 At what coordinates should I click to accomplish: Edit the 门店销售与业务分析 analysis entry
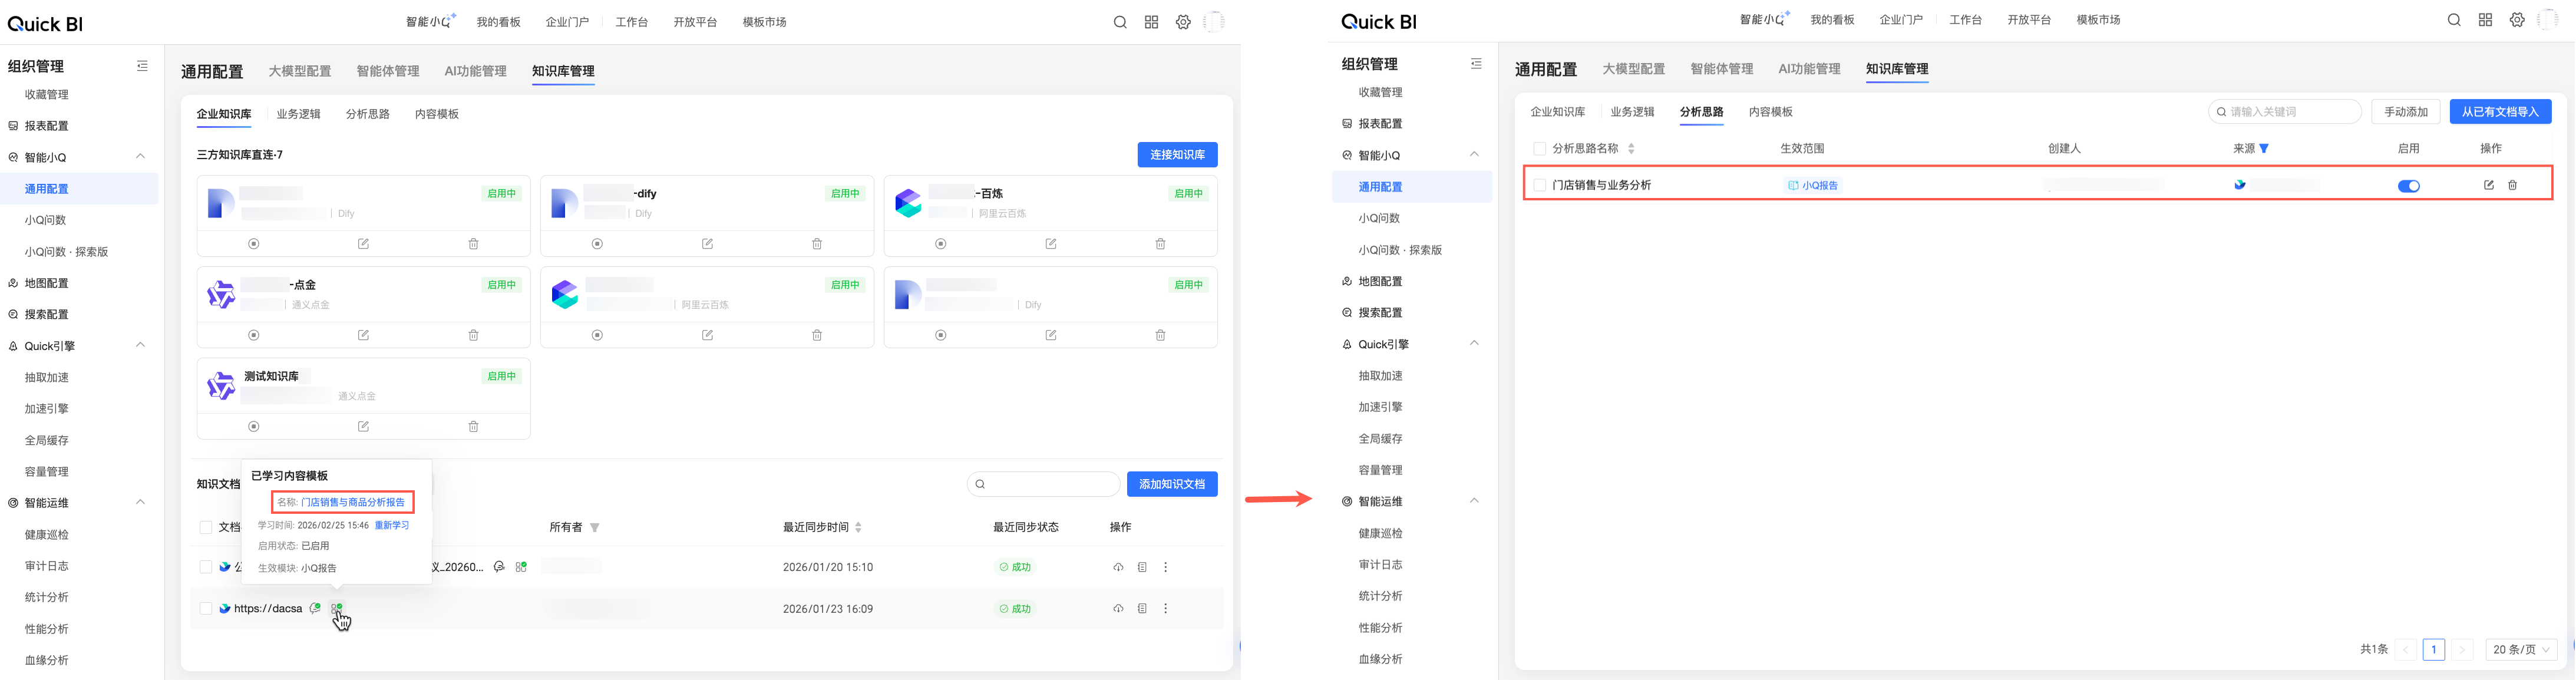[2489, 185]
